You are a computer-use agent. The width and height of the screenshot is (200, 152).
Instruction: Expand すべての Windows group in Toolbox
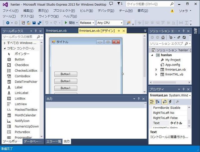tap(5, 43)
